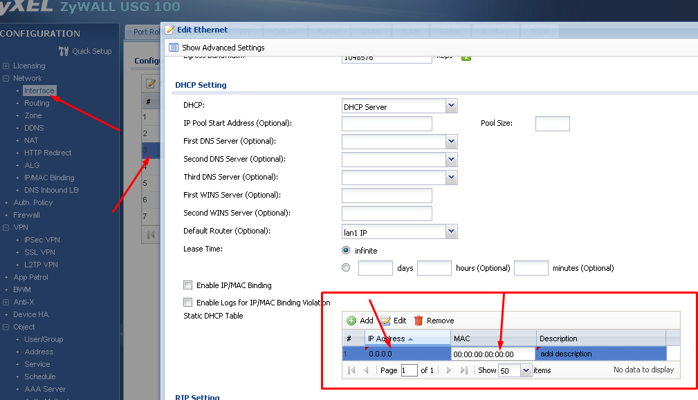Click the Edit icon in Static DHCP Table

click(385, 321)
